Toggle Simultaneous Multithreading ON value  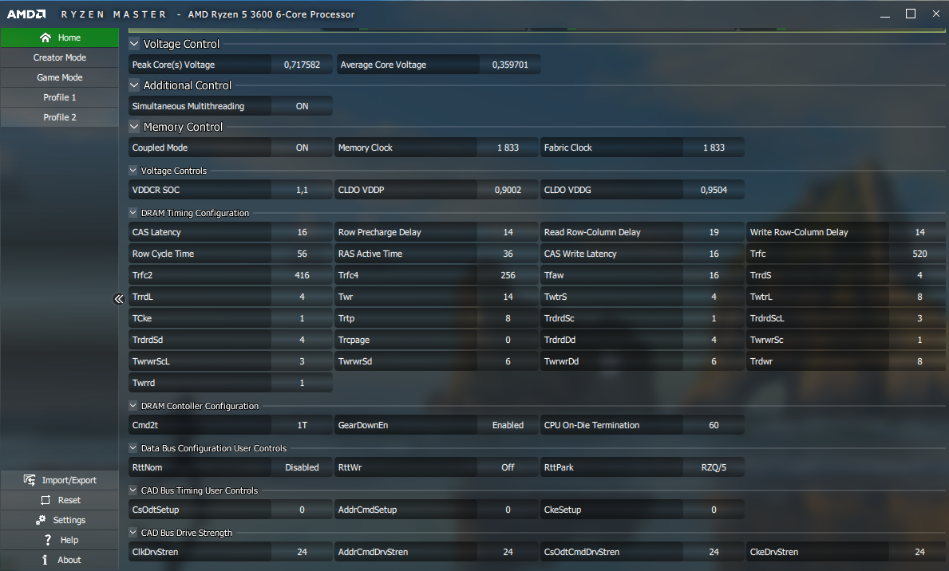(x=302, y=106)
